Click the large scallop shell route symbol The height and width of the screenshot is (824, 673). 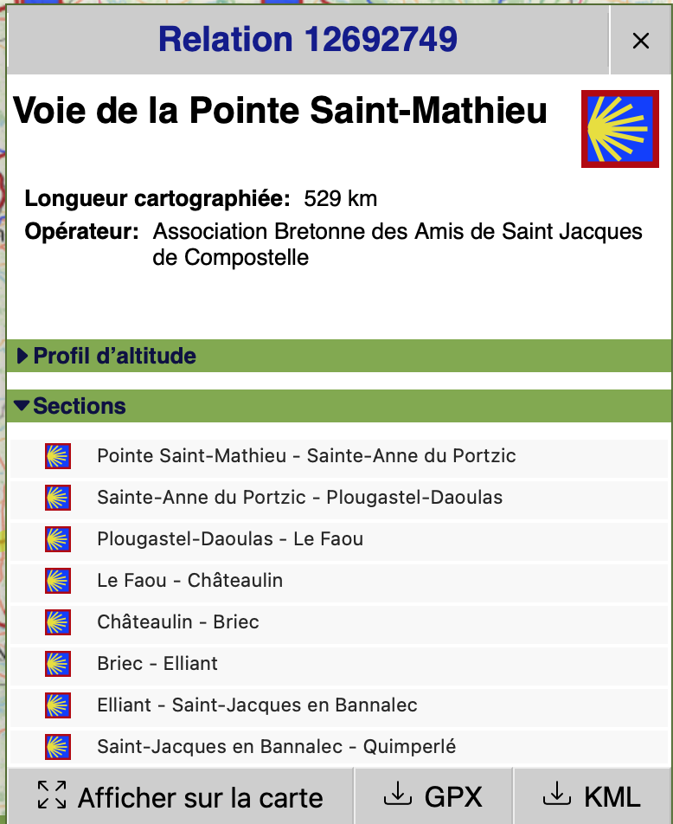(619, 129)
